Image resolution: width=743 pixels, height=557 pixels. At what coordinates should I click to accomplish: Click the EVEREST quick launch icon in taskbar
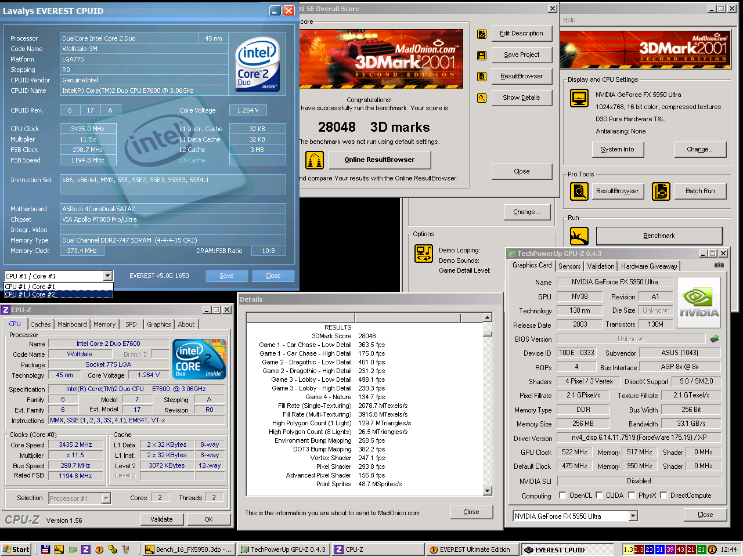[x=99, y=549]
